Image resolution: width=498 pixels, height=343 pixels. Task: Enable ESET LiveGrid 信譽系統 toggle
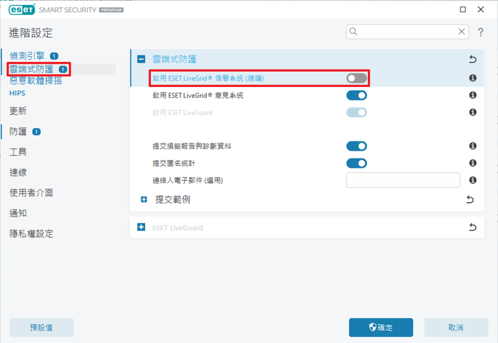(356, 78)
